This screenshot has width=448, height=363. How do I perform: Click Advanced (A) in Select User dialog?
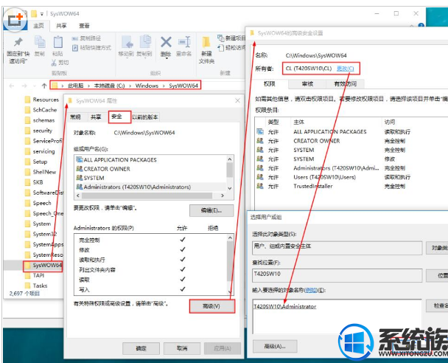[x=275, y=346]
